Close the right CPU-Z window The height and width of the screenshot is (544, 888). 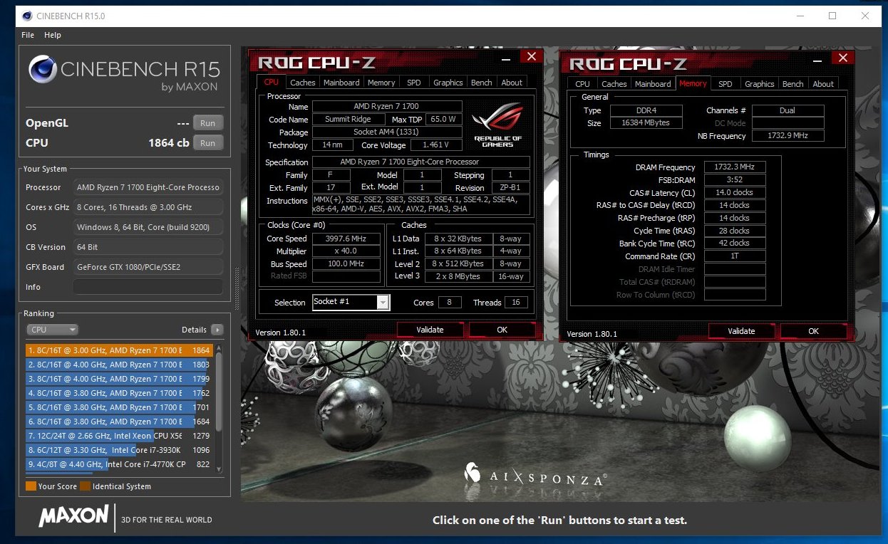coord(842,58)
